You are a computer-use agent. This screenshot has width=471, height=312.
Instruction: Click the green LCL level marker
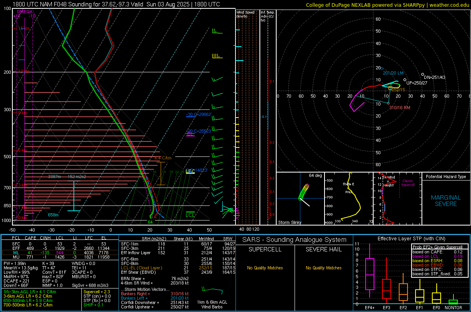[190, 214]
